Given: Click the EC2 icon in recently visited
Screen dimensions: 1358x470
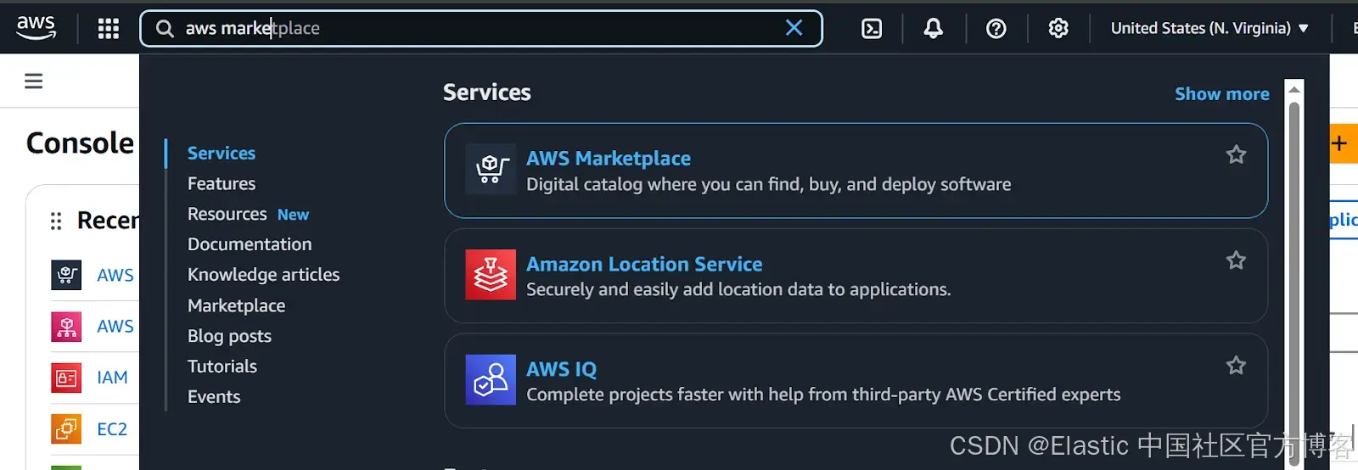Looking at the screenshot, I should (x=66, y=429).
